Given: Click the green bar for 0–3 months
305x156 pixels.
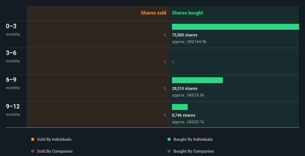Looking at the screenshot, I should point(236,27).
